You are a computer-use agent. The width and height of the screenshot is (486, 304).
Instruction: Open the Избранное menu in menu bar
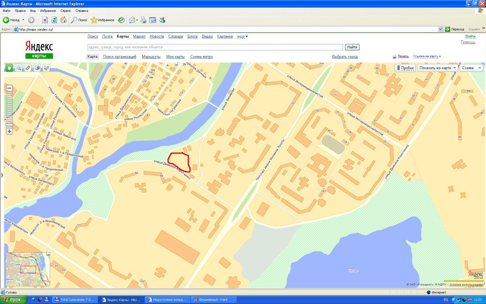tap(48, 11)
